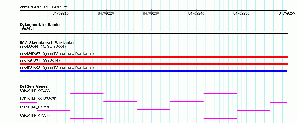This screenshot has height=123, width=297.
Task: Click the red nsv4245067 variant bar
Action: point(154,57)
